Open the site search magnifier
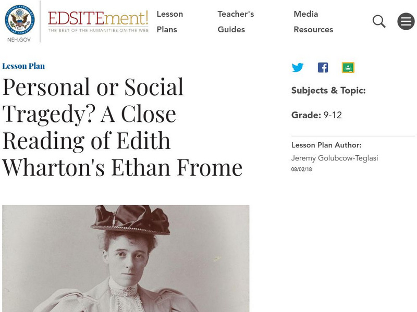 [x=379, y=21]
